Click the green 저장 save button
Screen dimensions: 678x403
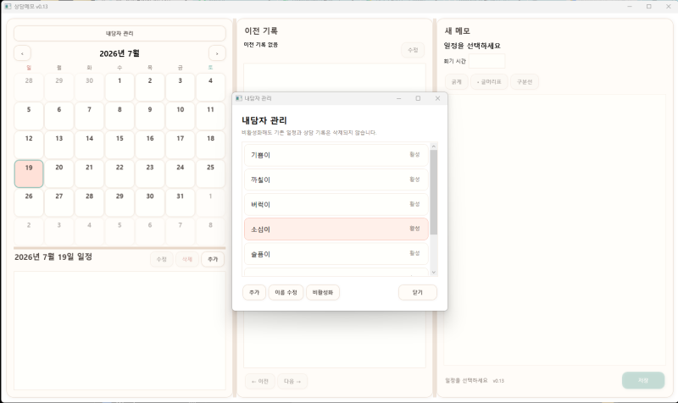tap(643, 380)
